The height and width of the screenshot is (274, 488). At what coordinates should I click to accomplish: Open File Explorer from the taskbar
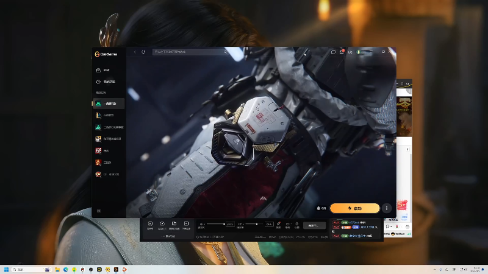57,269
